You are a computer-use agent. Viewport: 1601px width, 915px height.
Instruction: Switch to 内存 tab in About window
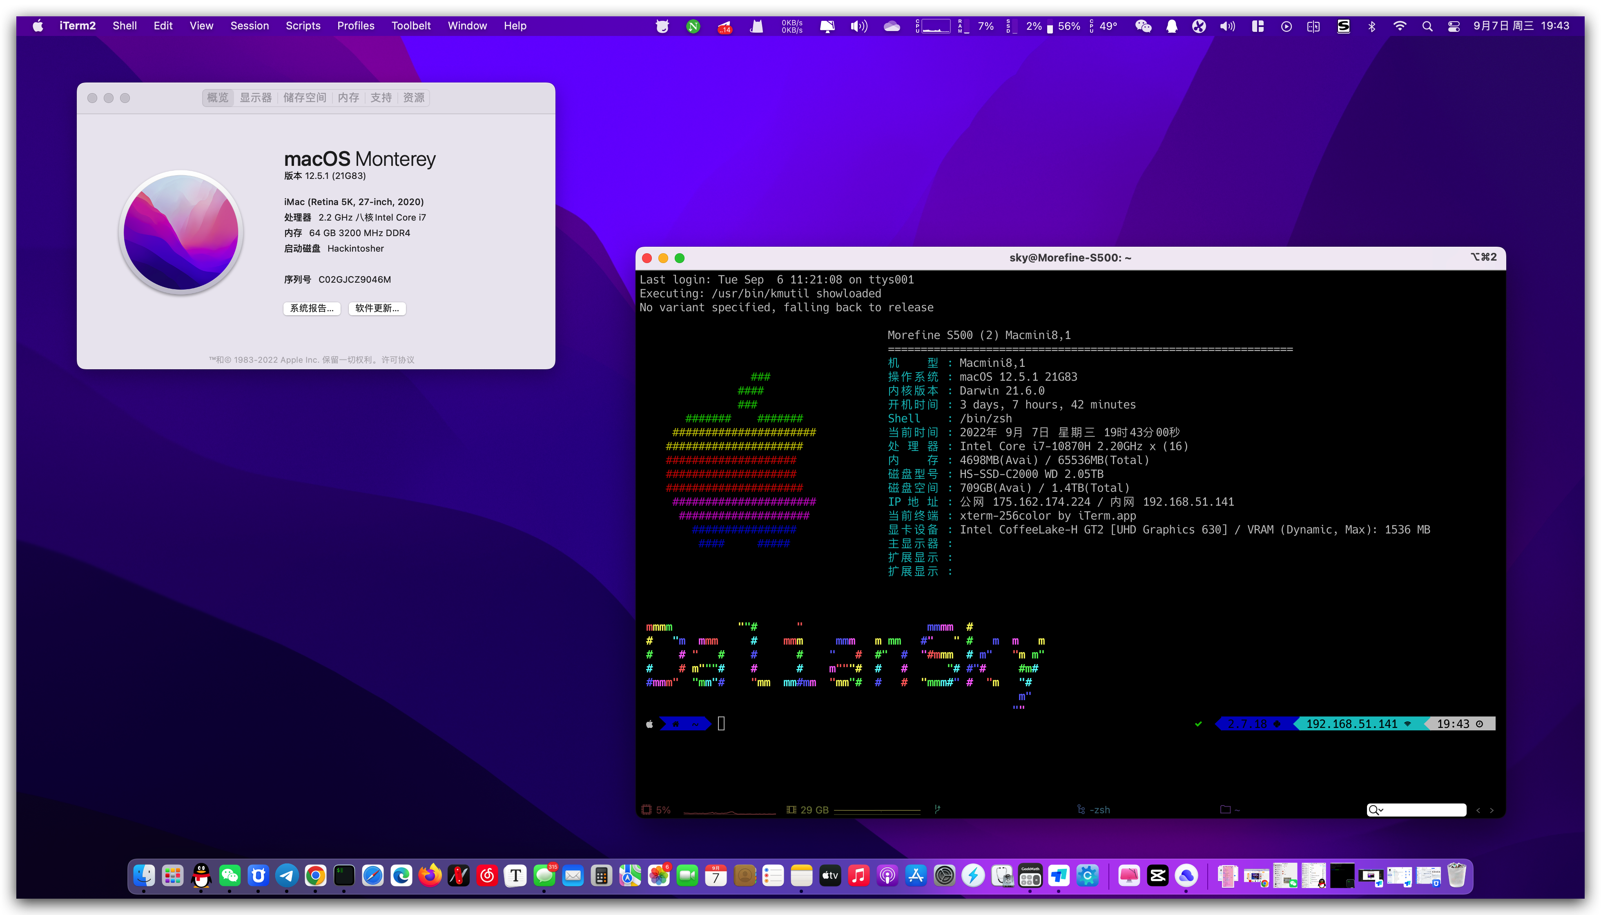[348, 97]
